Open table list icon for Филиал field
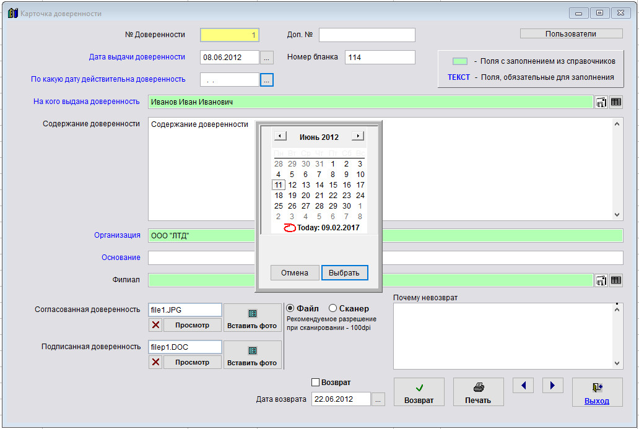This screenshot has width=639, height=429. 615,280
